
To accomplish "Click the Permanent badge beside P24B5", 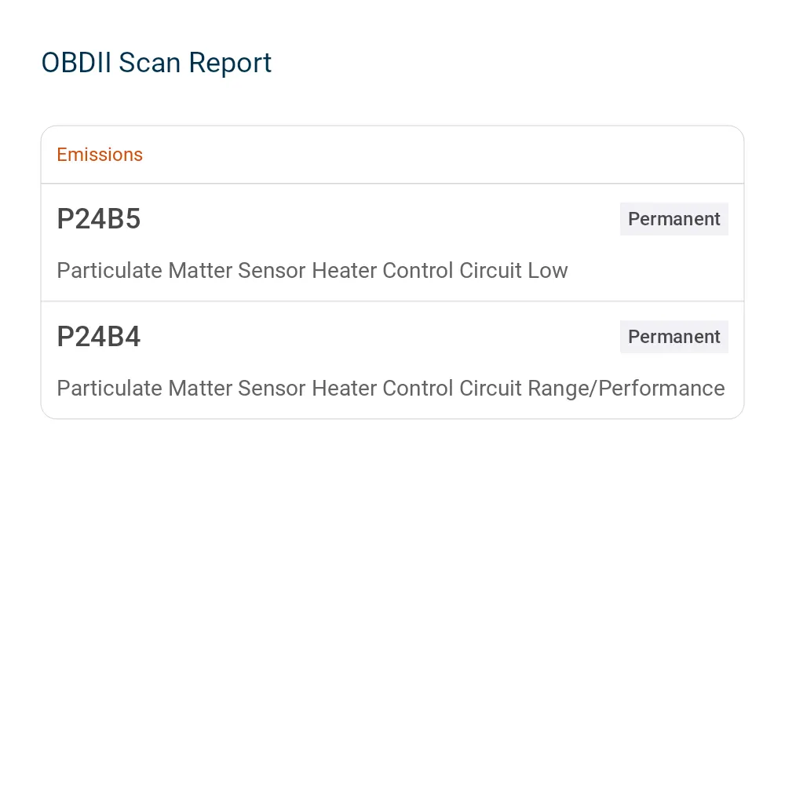I will point(674,219).
